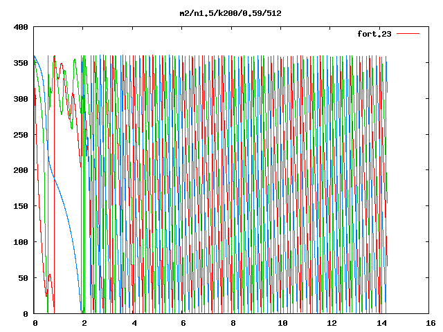Click x-axis label 8
The height and width of the screenshot is (332, 443).
(x=233, y=323)
